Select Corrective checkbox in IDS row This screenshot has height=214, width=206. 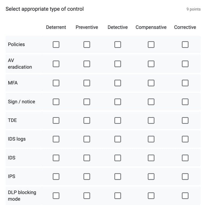click(x=185, y=158)
